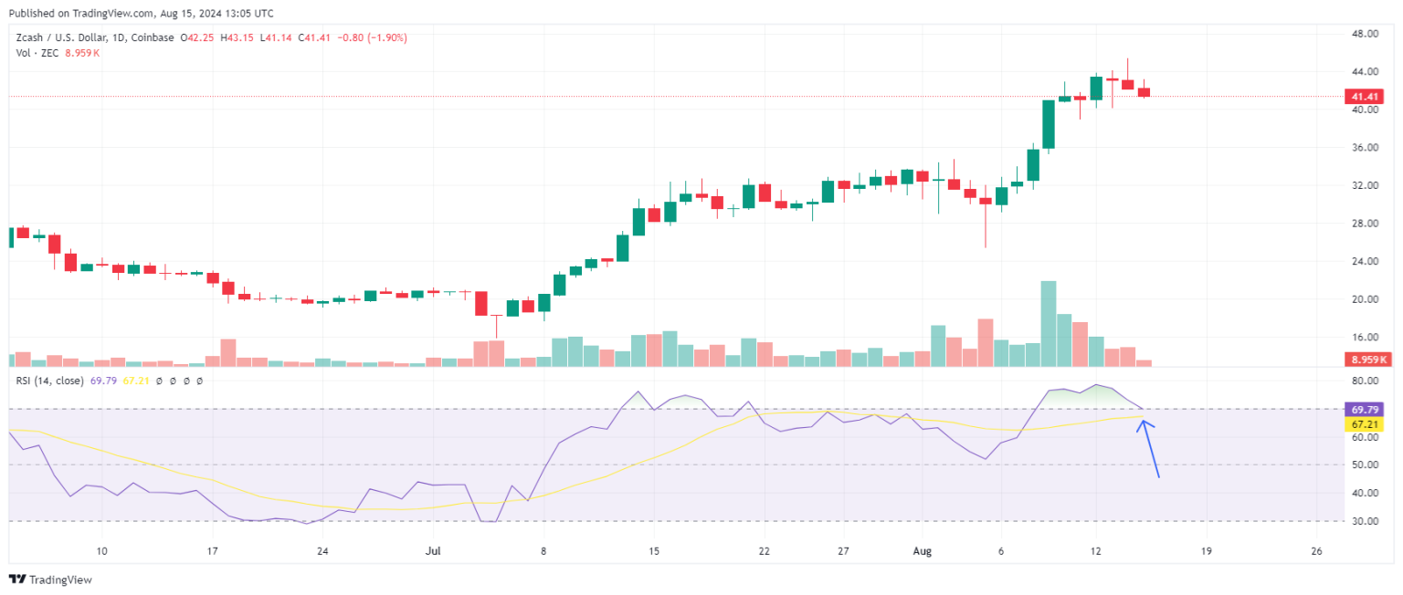Toggle the RSI (14, close) indicator legend
The image size is (1403, 595).
50,381
